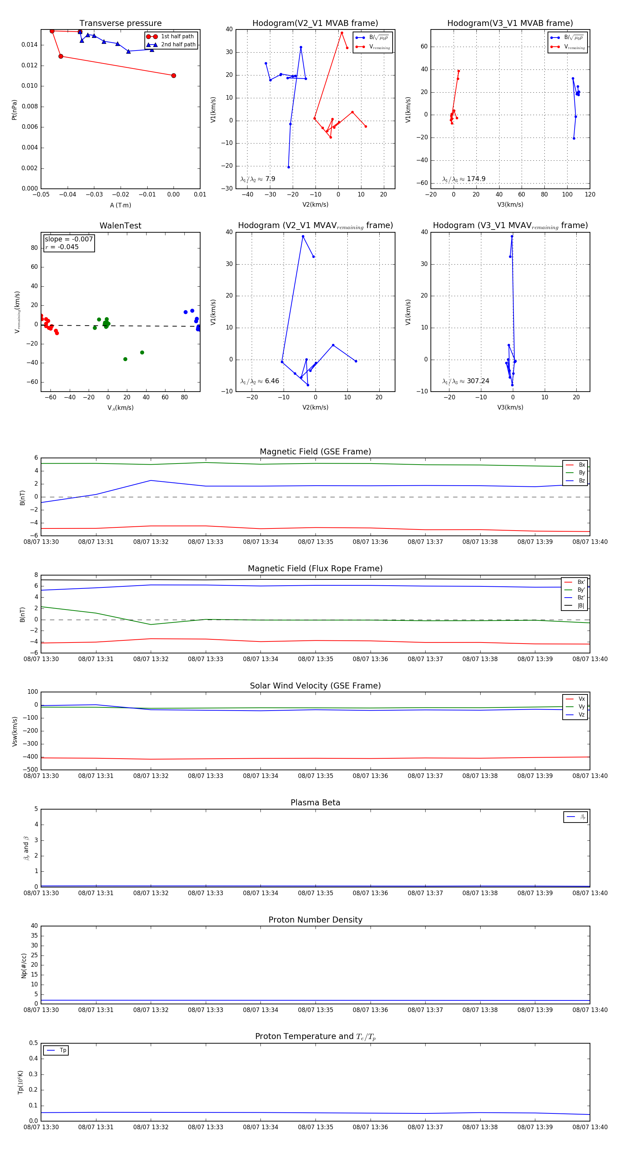Click the λ1/λ2 ≈ 7.9 annotation
This screenshot has height=1158, width=631.
coord(258,179)
